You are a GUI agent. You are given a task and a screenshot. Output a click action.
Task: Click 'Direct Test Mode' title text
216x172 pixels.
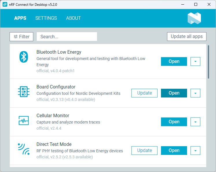(x=54, y=144)
